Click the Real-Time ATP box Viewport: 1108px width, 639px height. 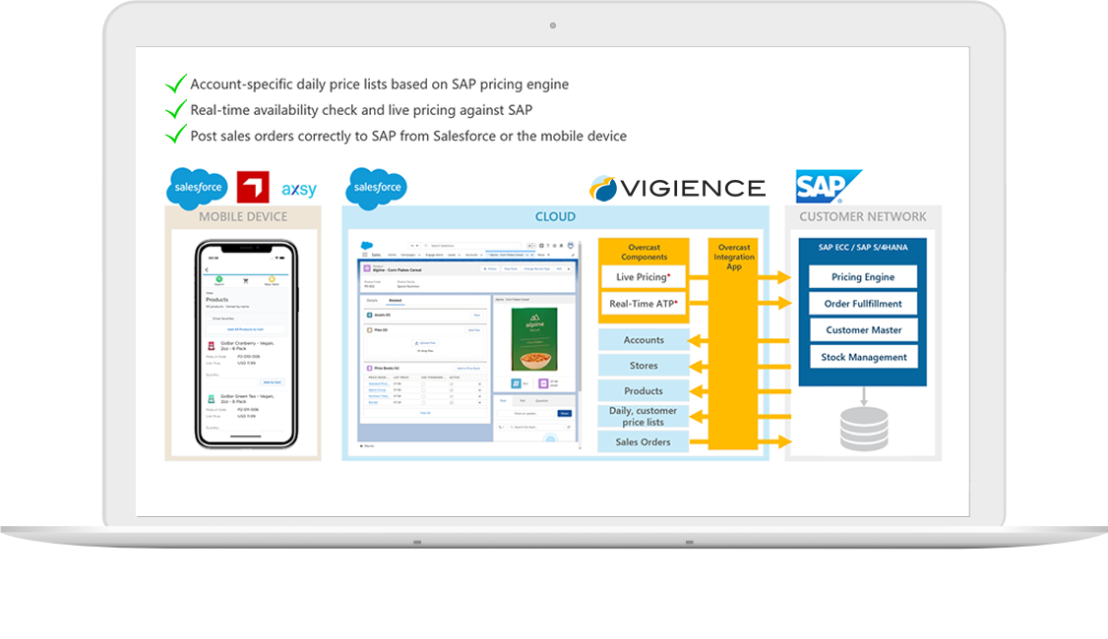[x=643, y=304]
